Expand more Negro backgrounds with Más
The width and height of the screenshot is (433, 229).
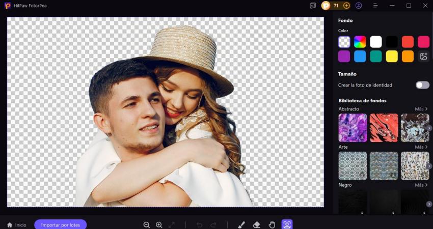click(421, 185)
